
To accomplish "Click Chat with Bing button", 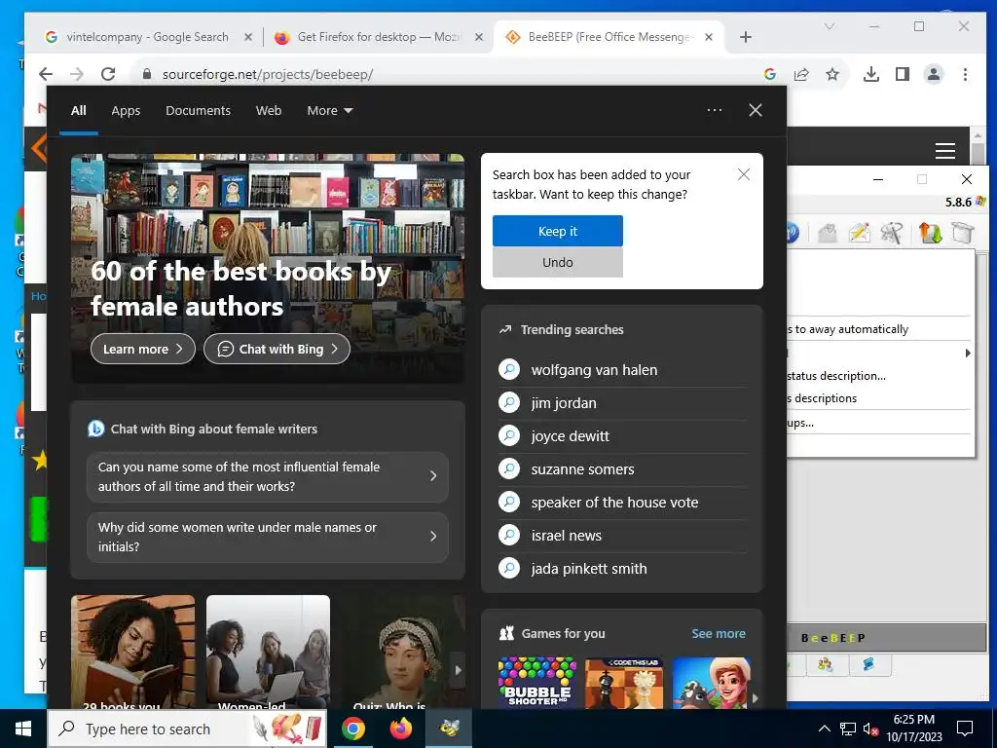I will click(277, 349).
